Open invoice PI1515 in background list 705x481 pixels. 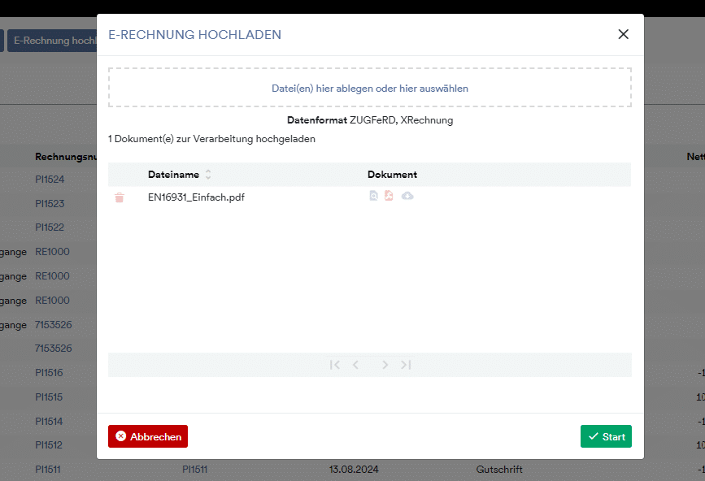click(49, 397)
